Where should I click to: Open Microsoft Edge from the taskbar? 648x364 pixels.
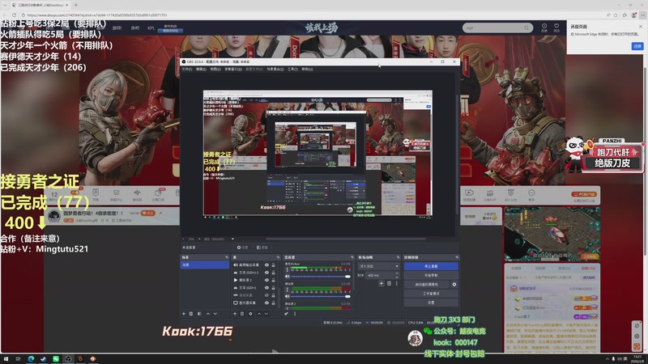31,358
